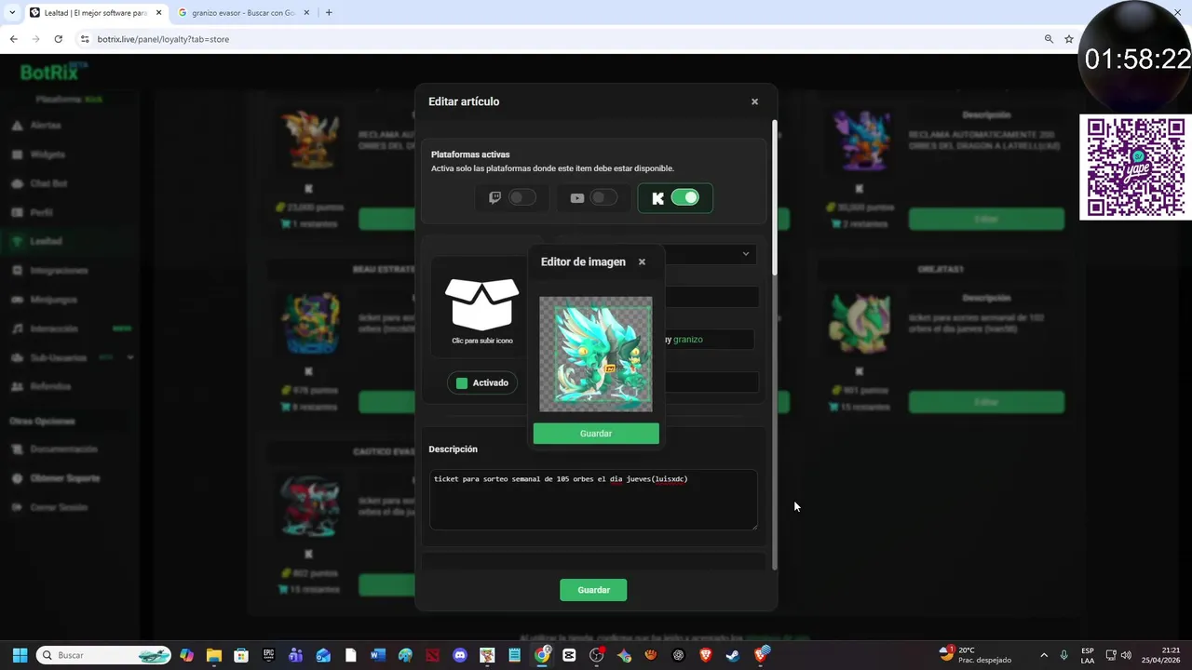The width and height of the screenshot is (1192, 670).
Task: Open the volume control in system tray
Action: point(1126,655)
